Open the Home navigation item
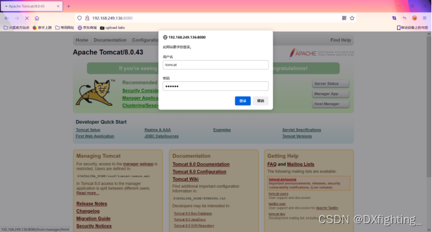Image resolution: width=432 pixels, height=232 pixels. [x=82, y=40]
